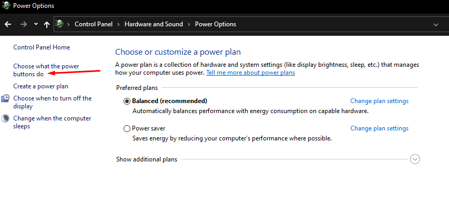The height and width of the screenshot is (223, 449).
Task: Click the address bar Control Panel icon
Action: pos(60,24)
